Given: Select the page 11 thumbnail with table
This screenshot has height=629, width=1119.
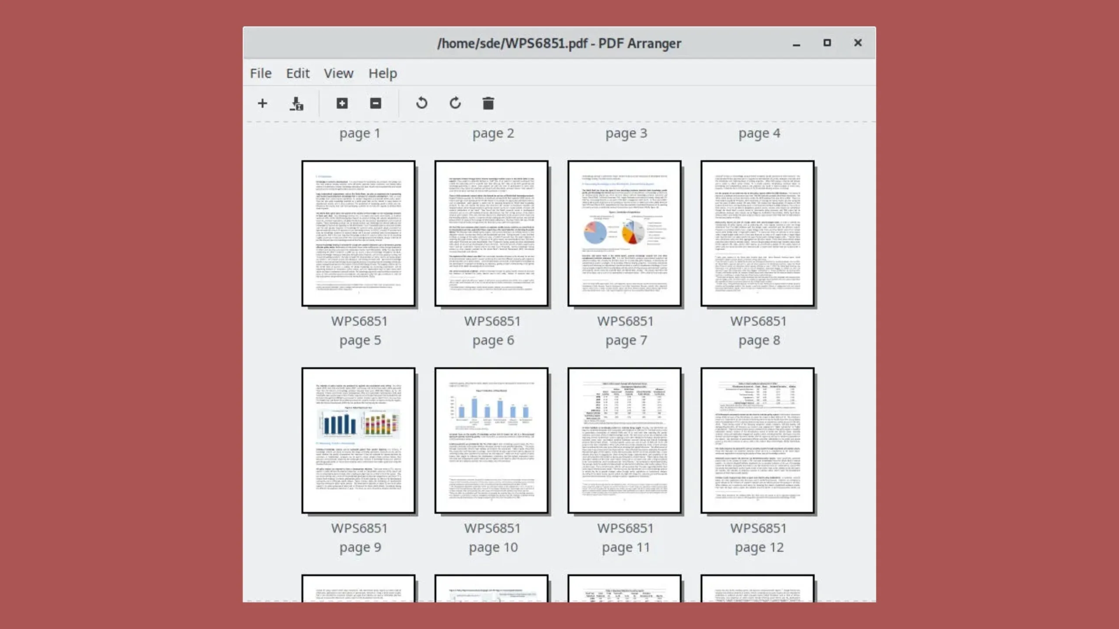Looking at the screenshot, I should click(624, 440).
